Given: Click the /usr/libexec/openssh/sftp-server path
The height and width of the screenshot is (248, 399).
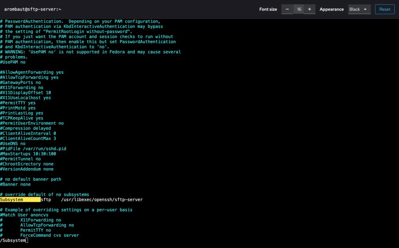Looking at the screenshot, I should (102, 200).
